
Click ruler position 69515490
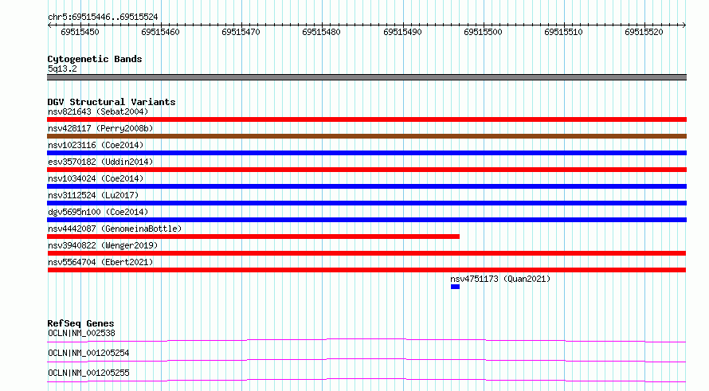click(x=402, y=32)
